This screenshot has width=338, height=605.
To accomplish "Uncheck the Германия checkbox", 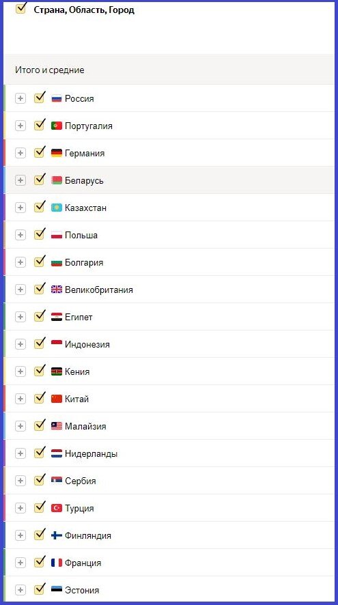I will 39,152.
